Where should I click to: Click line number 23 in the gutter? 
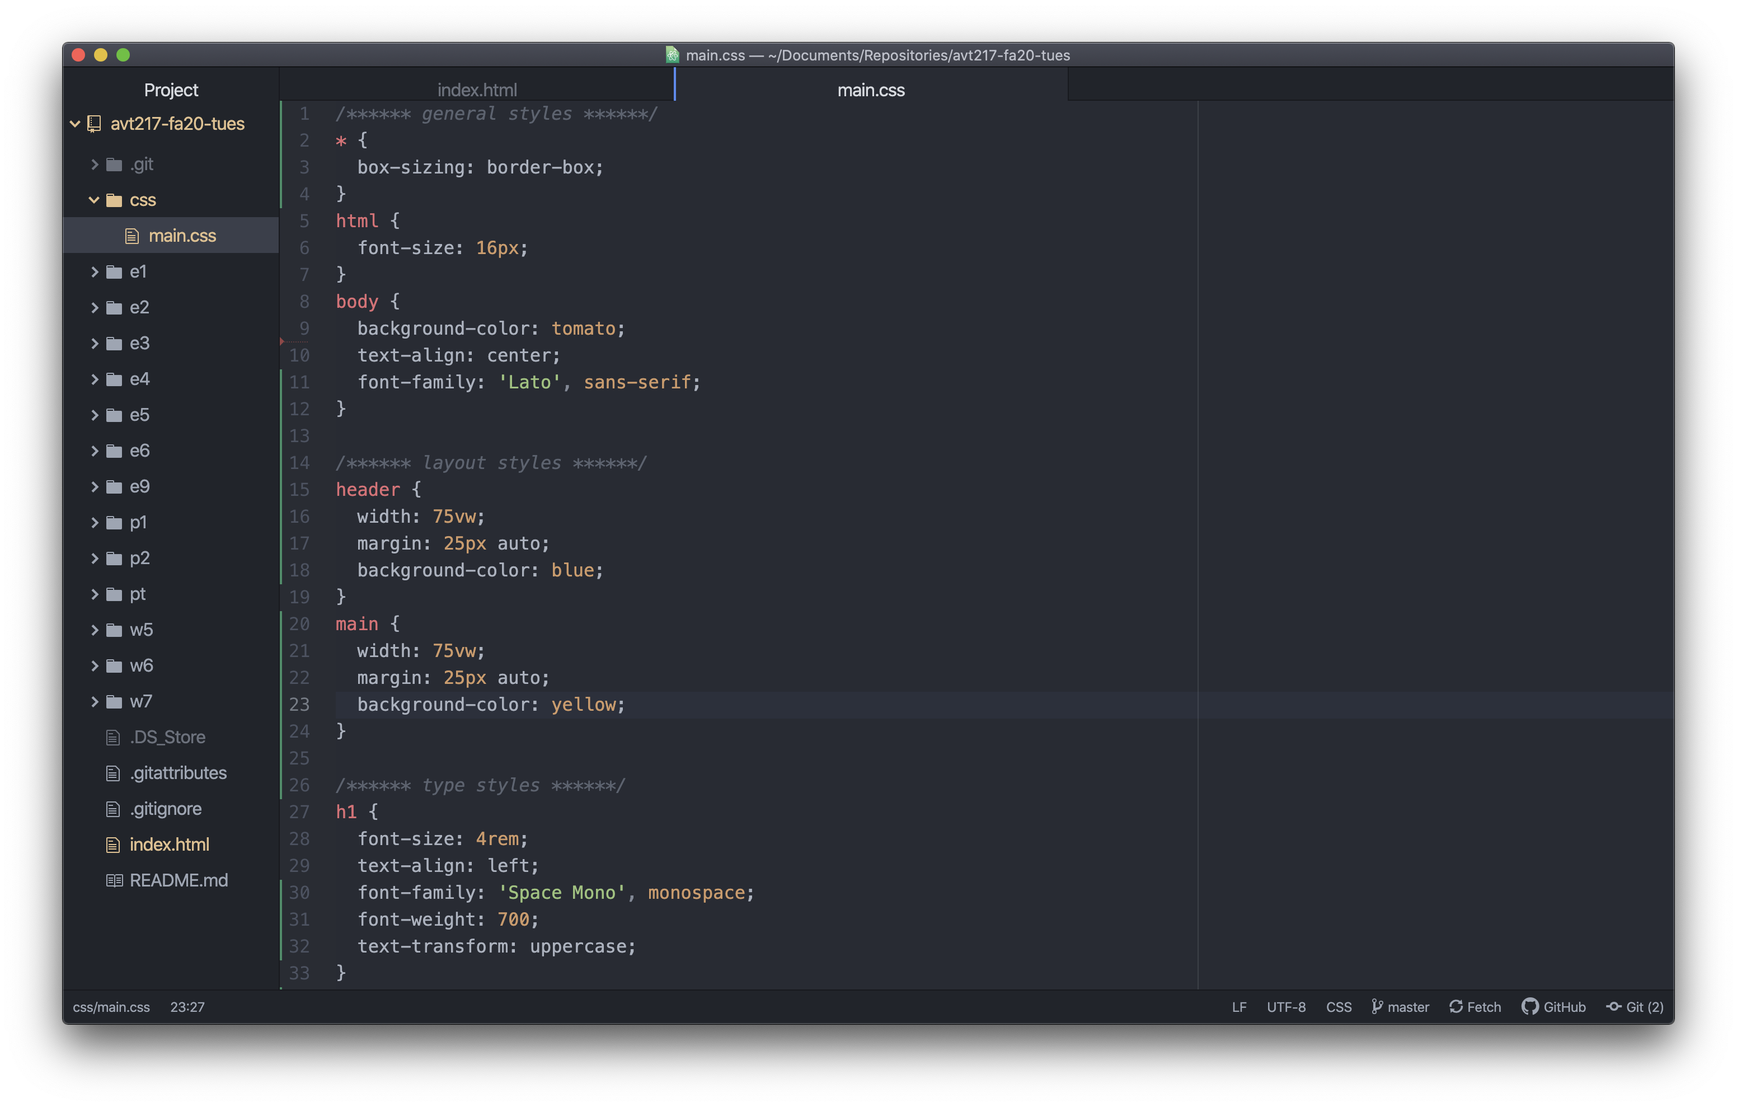pos(299,704)
